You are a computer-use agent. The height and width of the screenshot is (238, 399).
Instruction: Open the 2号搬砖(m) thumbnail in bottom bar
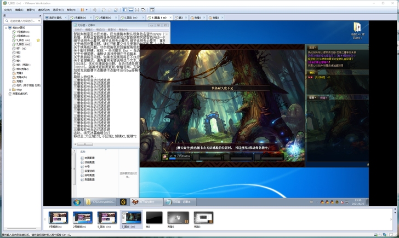point(83,220)
